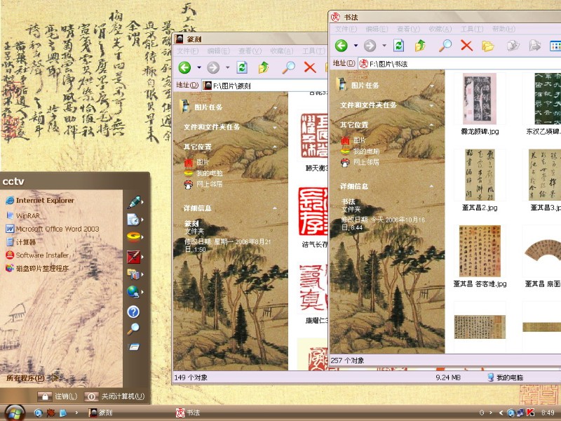Collapse 文件和文件夹任务 panel in 书法 window

[x=432, y=105]
